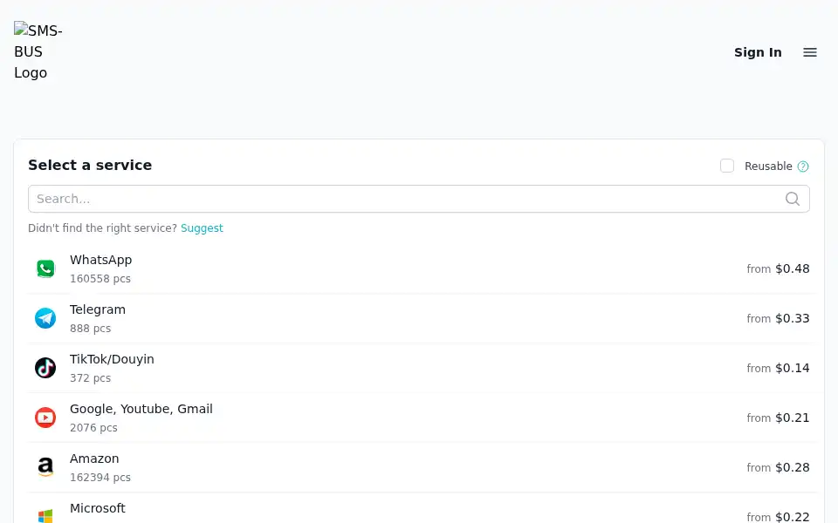Screen dimensions: 838x523
Task: Click the 372 pcs count
Action: 90,377
